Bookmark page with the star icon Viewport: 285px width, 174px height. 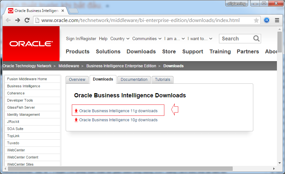[x=256, y=20]
